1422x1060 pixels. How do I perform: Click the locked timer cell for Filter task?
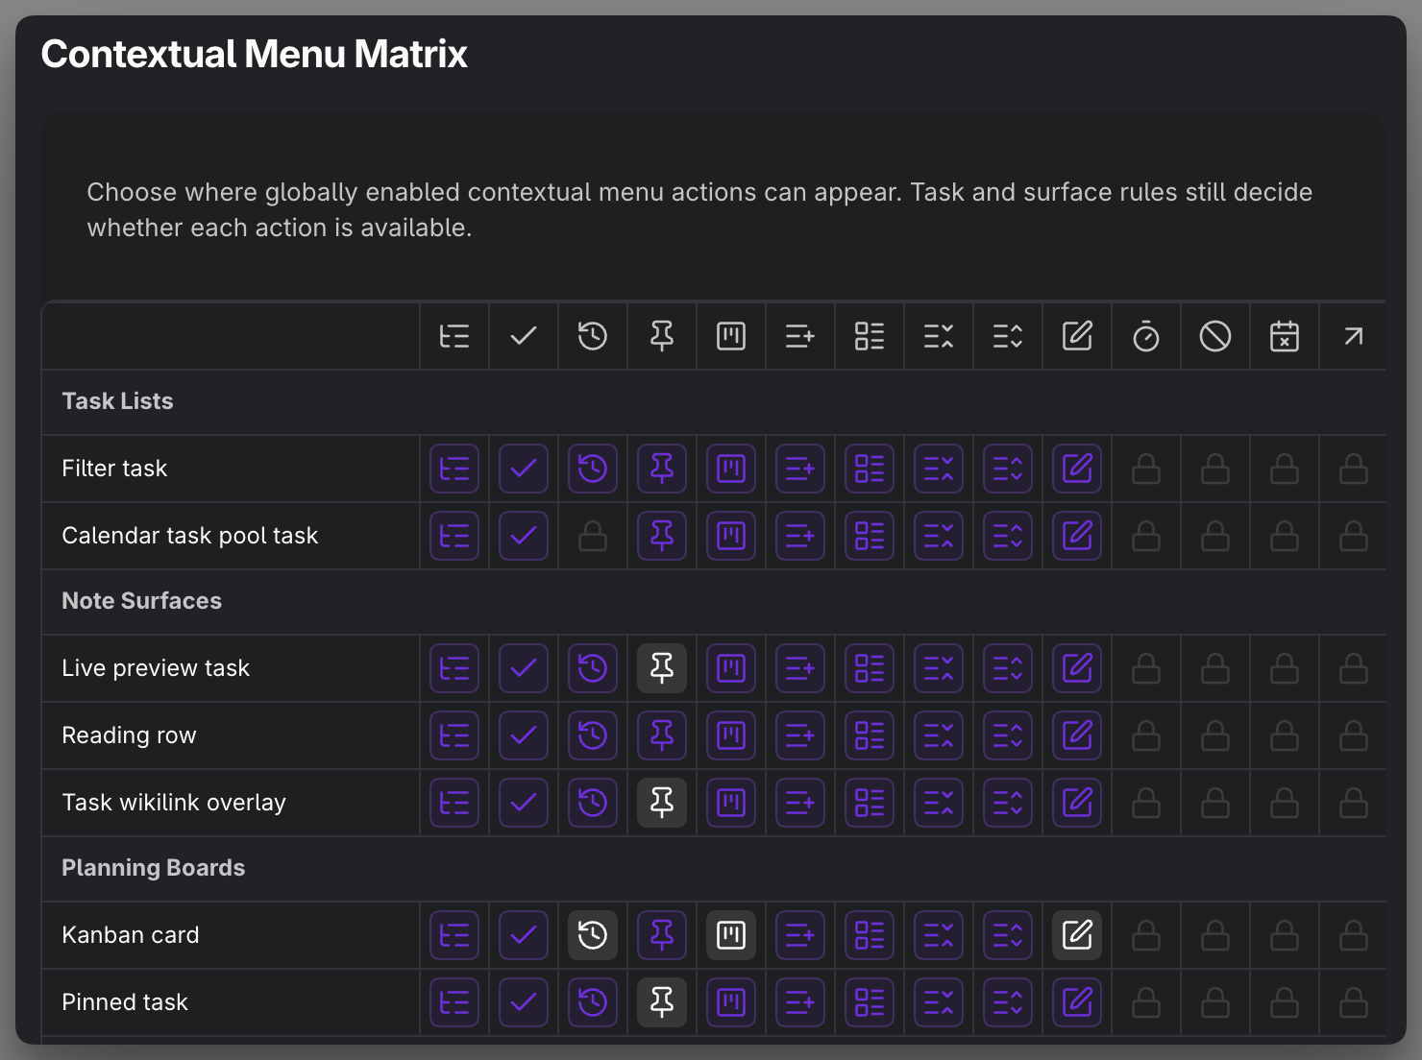pyautogui.click(x=1146, y=469)
